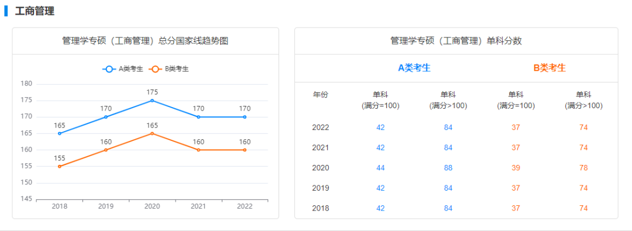Viewport: 632px width, 231px height.
Task: Click the 2019 B类 data point 160
Action: pyautogui.click(x=106, y=150)
